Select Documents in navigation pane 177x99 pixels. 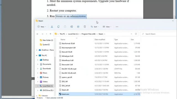pos(45,64)
